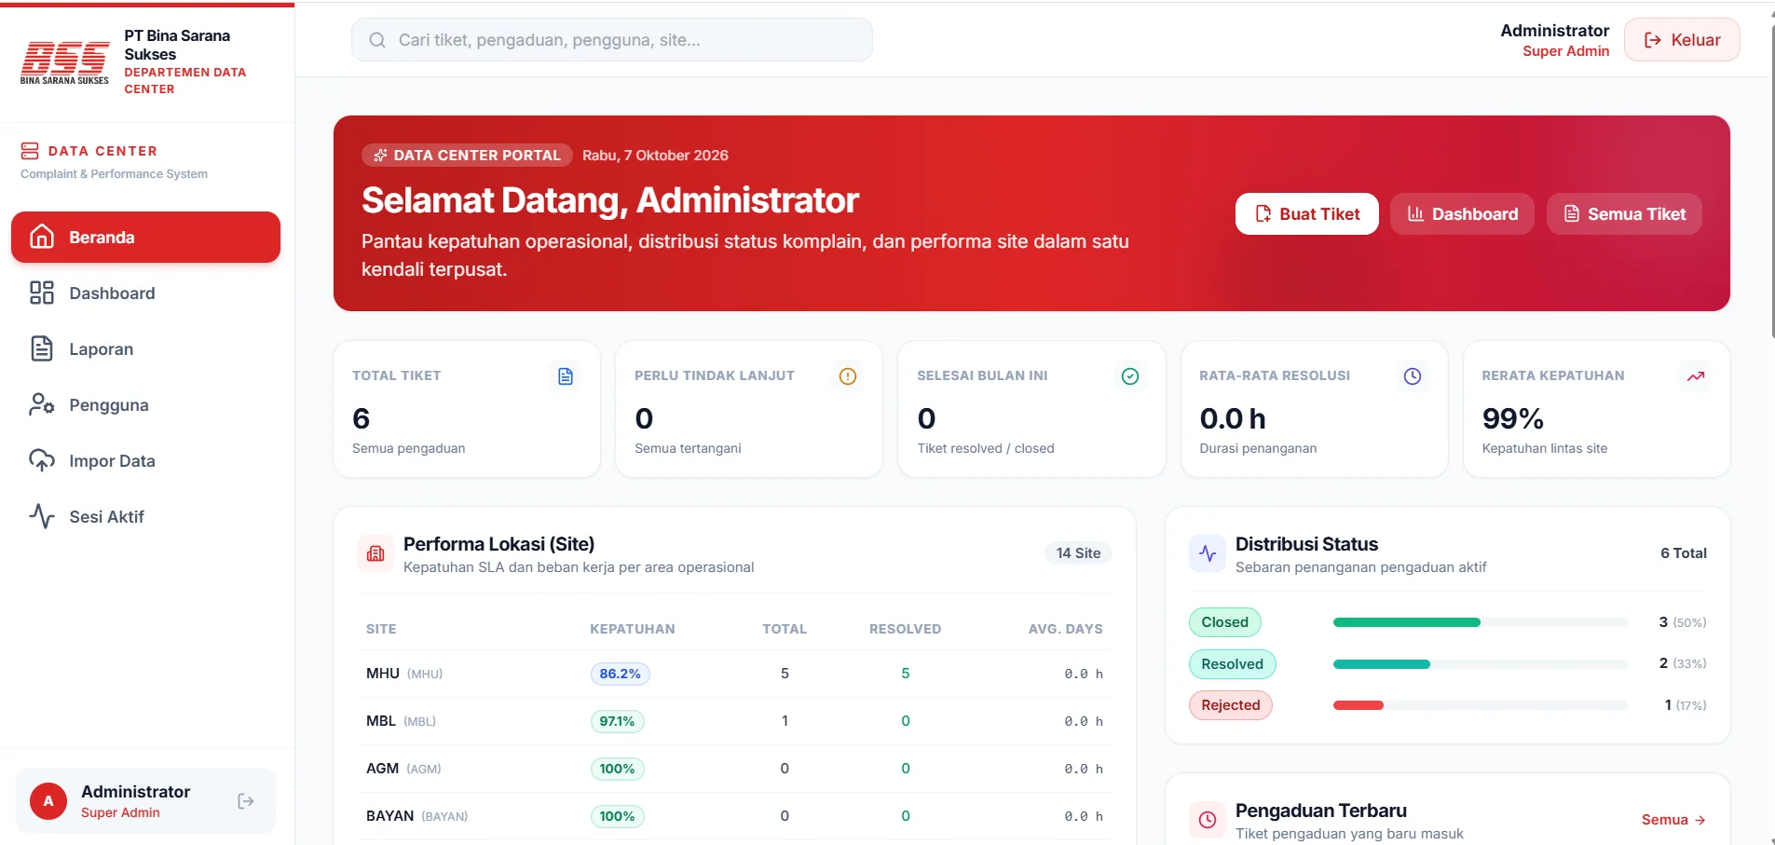Open Sesi Aktif sessions page
Image resolution: width=1775 pixels, height=845 pixels.
pyautogui.click(x=145, y=517)
